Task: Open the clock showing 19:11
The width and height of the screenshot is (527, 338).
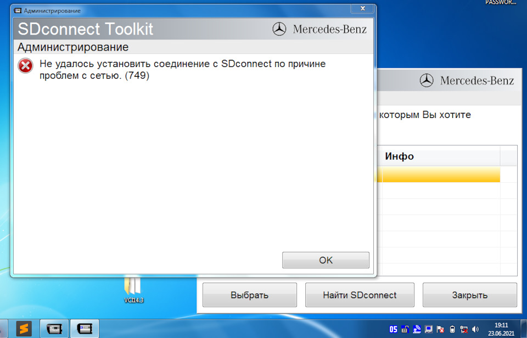Action: click(x=501, y=329)
